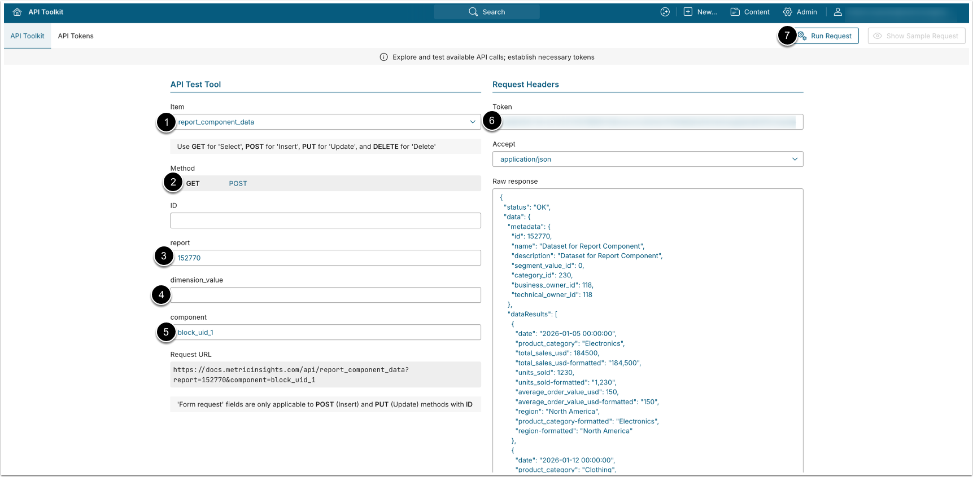973x477 pixels.
Task: Click the New plus icon
Action: pos(688,12)
